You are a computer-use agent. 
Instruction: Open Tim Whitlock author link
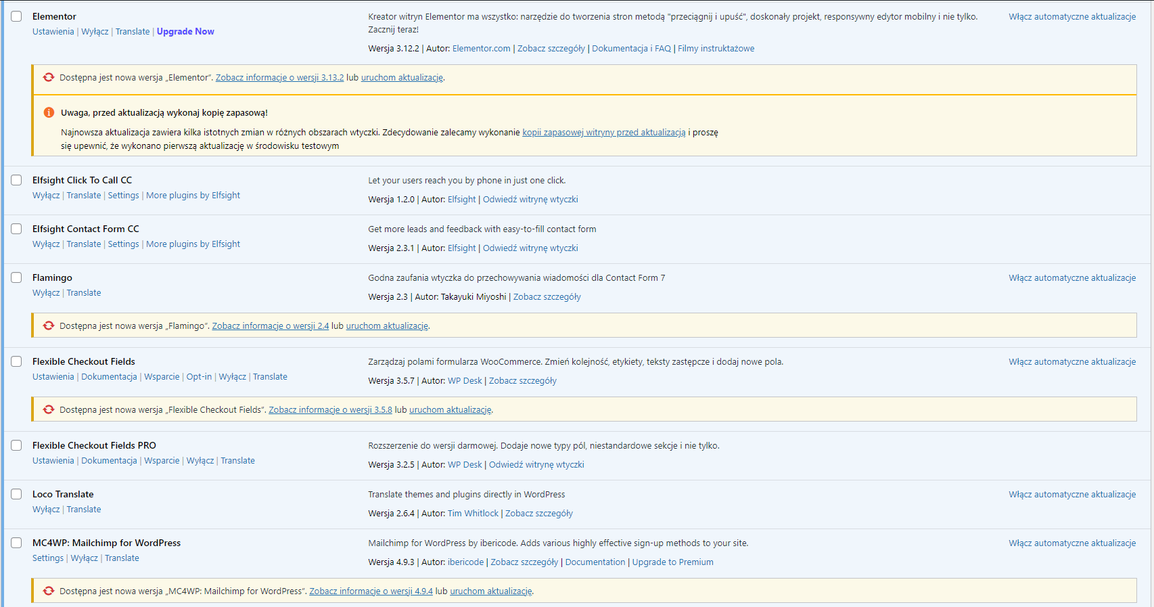(473, 513)
